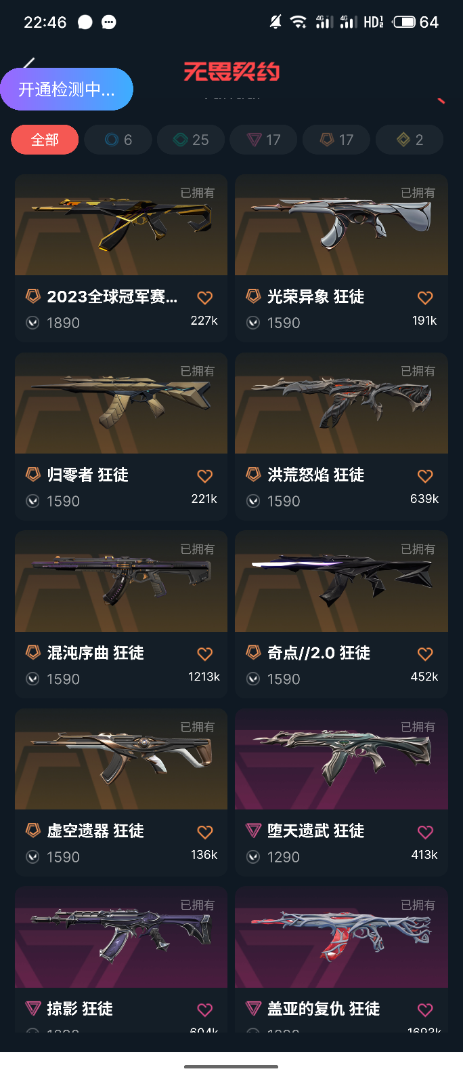The width and height of the screenshot is (463, 1082).
Task: Filter by green diamond tier showing 25
Action: (x=191, y=140)
